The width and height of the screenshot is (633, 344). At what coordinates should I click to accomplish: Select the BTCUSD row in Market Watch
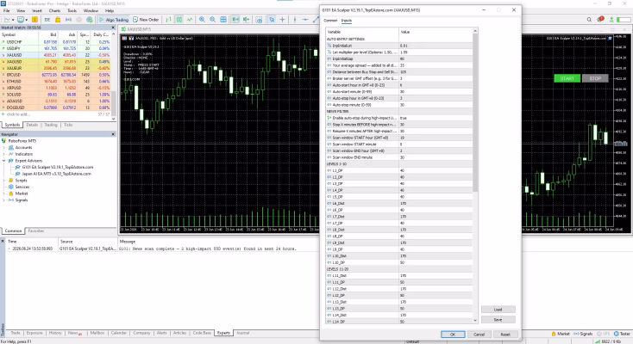pyautogui.click(x=55, y=75)
